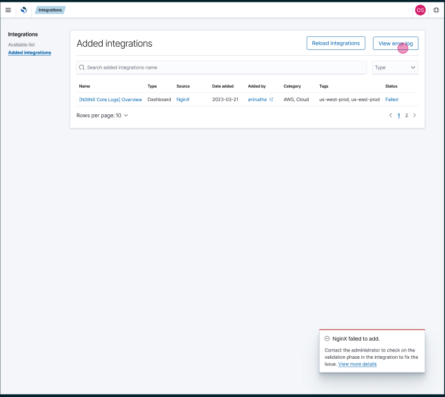Sort by Type column header
Image resolution: width=445 pixels, height=397 pixels.
(x=152, y=86)
